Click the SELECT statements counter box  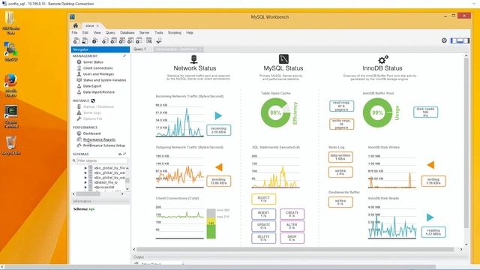pos(263,199)
